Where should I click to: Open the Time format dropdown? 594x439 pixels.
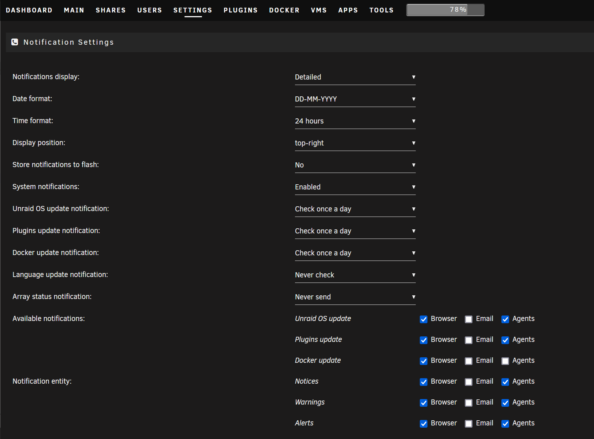click(355, 121)
